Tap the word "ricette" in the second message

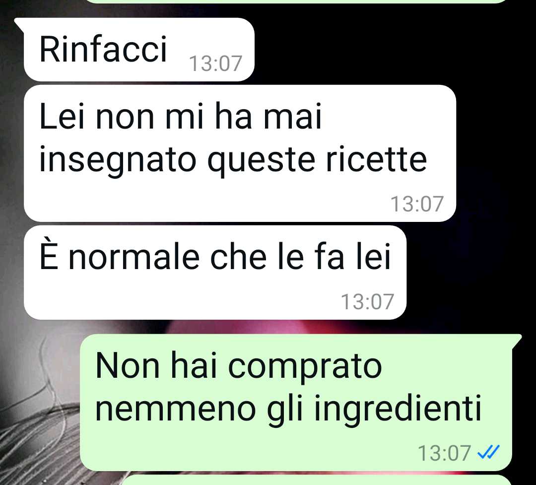tap(376, 159)
